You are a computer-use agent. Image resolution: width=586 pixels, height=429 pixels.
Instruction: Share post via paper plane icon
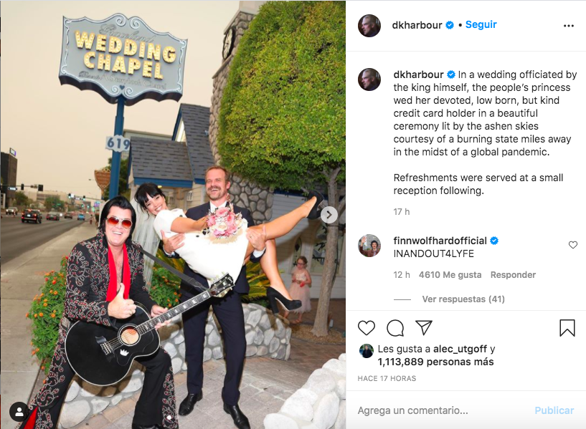(424, 327)
